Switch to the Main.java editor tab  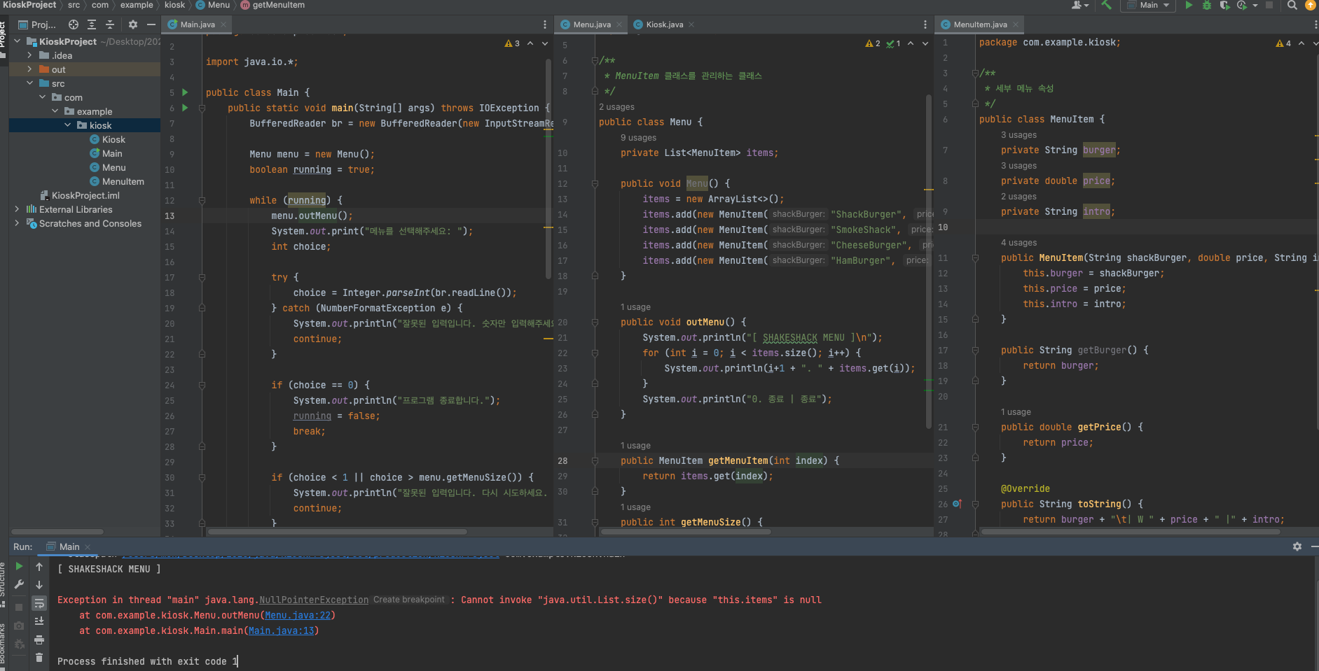tap(198, 24)
